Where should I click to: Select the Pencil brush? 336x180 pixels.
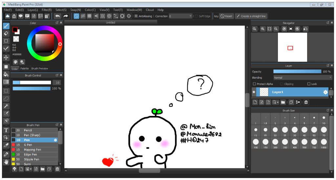34,130
